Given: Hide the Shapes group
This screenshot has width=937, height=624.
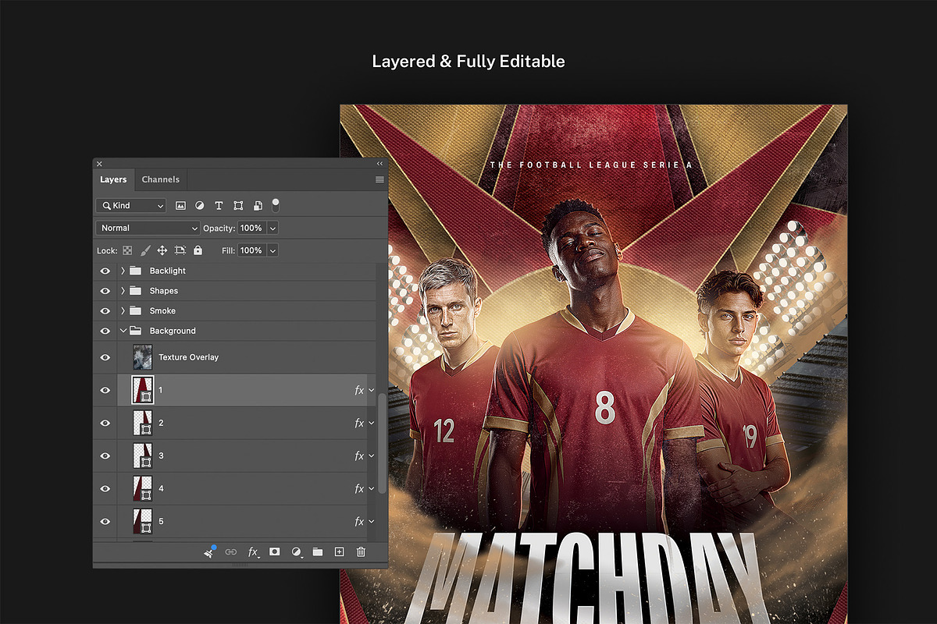Looking at the screenshot, I should 105,291.
